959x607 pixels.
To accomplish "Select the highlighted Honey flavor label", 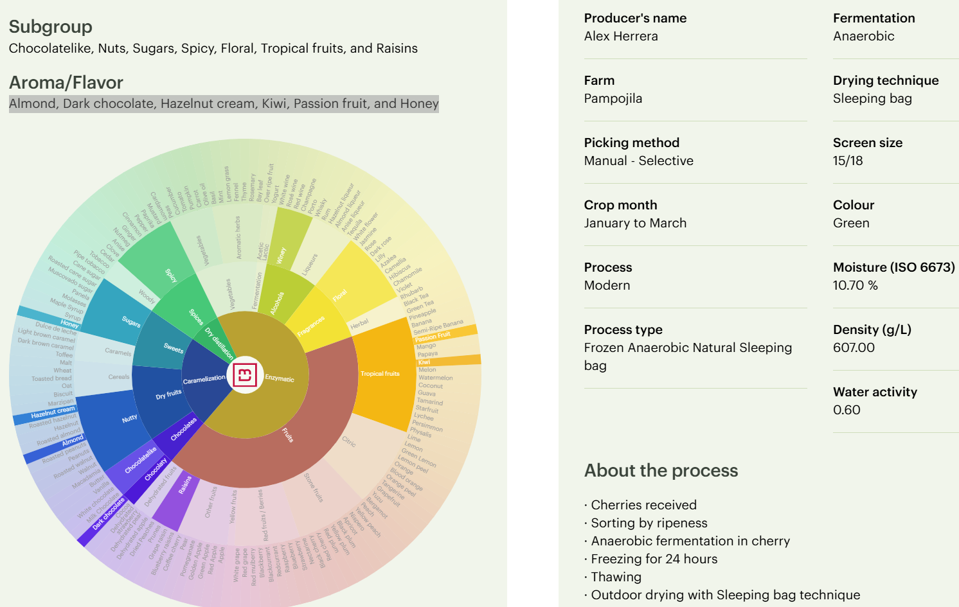I will point(69,324).
